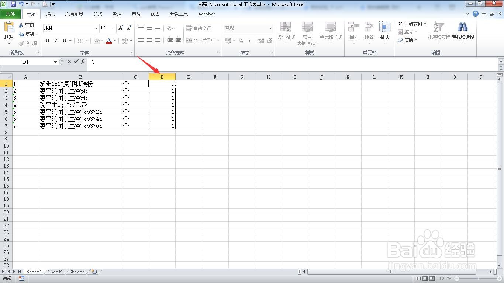Viewport: 504px width, 283px height.
Task: Center cell text horizontally
Action: pyautogui.click(x=149, y=41)
